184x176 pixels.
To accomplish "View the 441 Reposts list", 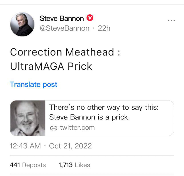I will [28, 165].
